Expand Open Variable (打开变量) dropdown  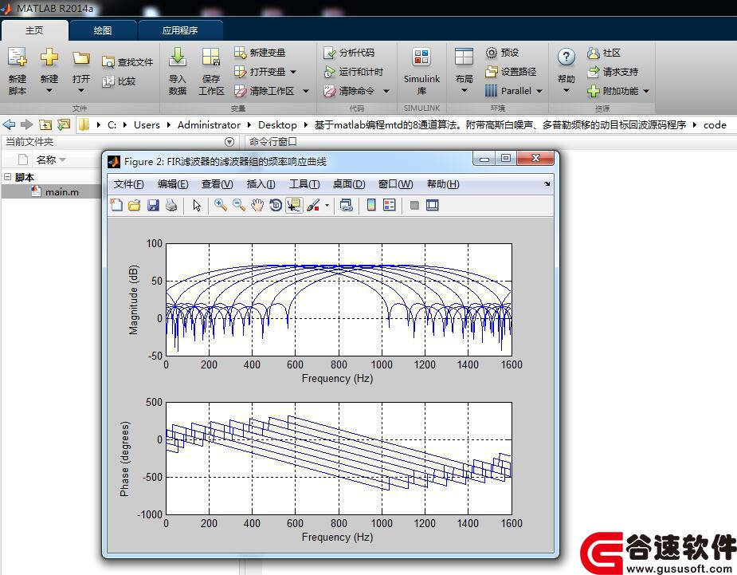pos(293,72)
